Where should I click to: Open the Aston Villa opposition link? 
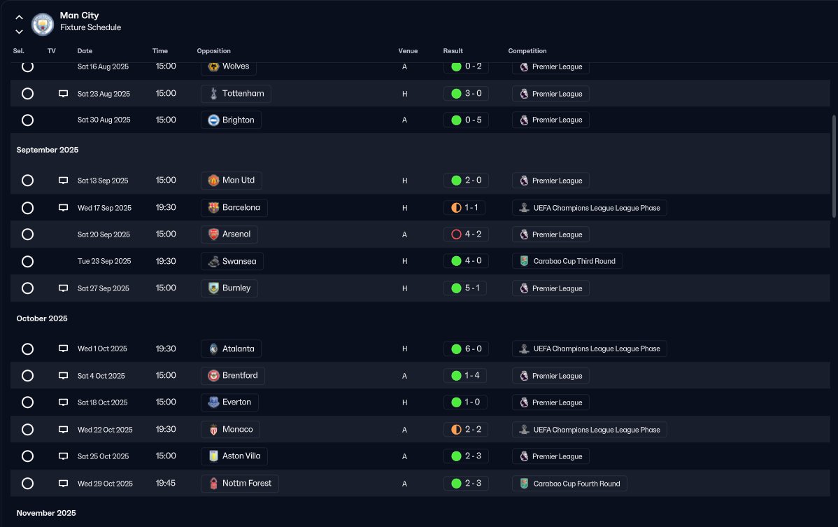tap(241, 456)
